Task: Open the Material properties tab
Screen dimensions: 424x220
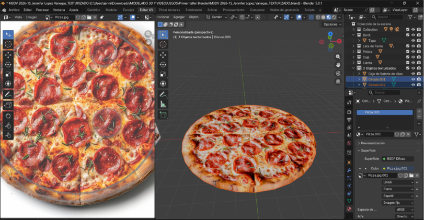Action: point(349,209)
